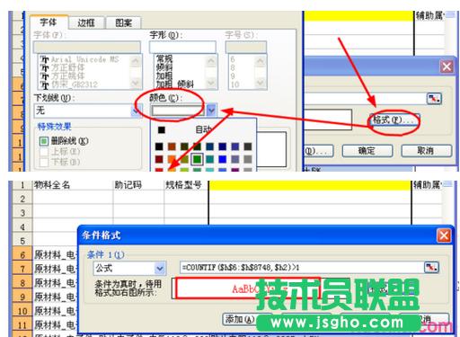
Task: Click the yellow highlighted header cell in lower sheet
Action: 310,185
